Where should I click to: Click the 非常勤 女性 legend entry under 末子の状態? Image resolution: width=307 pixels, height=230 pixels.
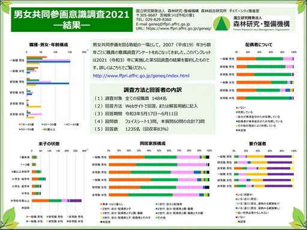[75, 222]
